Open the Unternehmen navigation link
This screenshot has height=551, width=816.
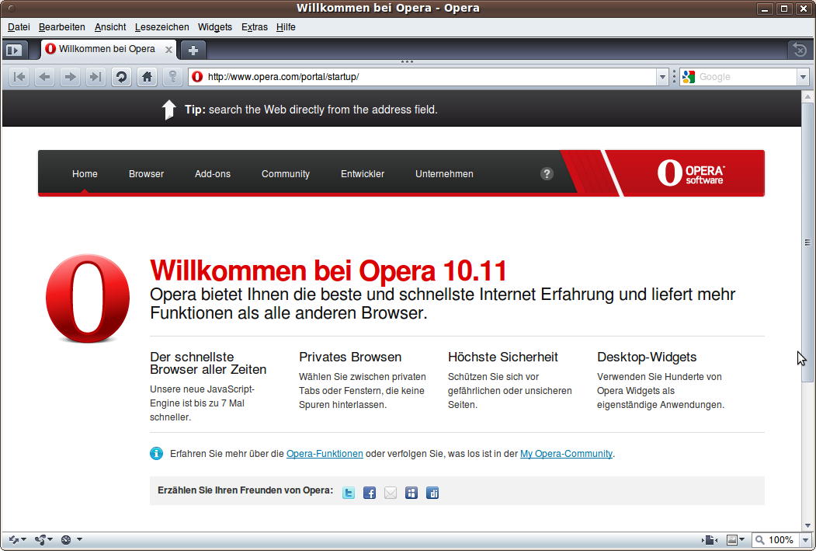[x=444, y=174]
